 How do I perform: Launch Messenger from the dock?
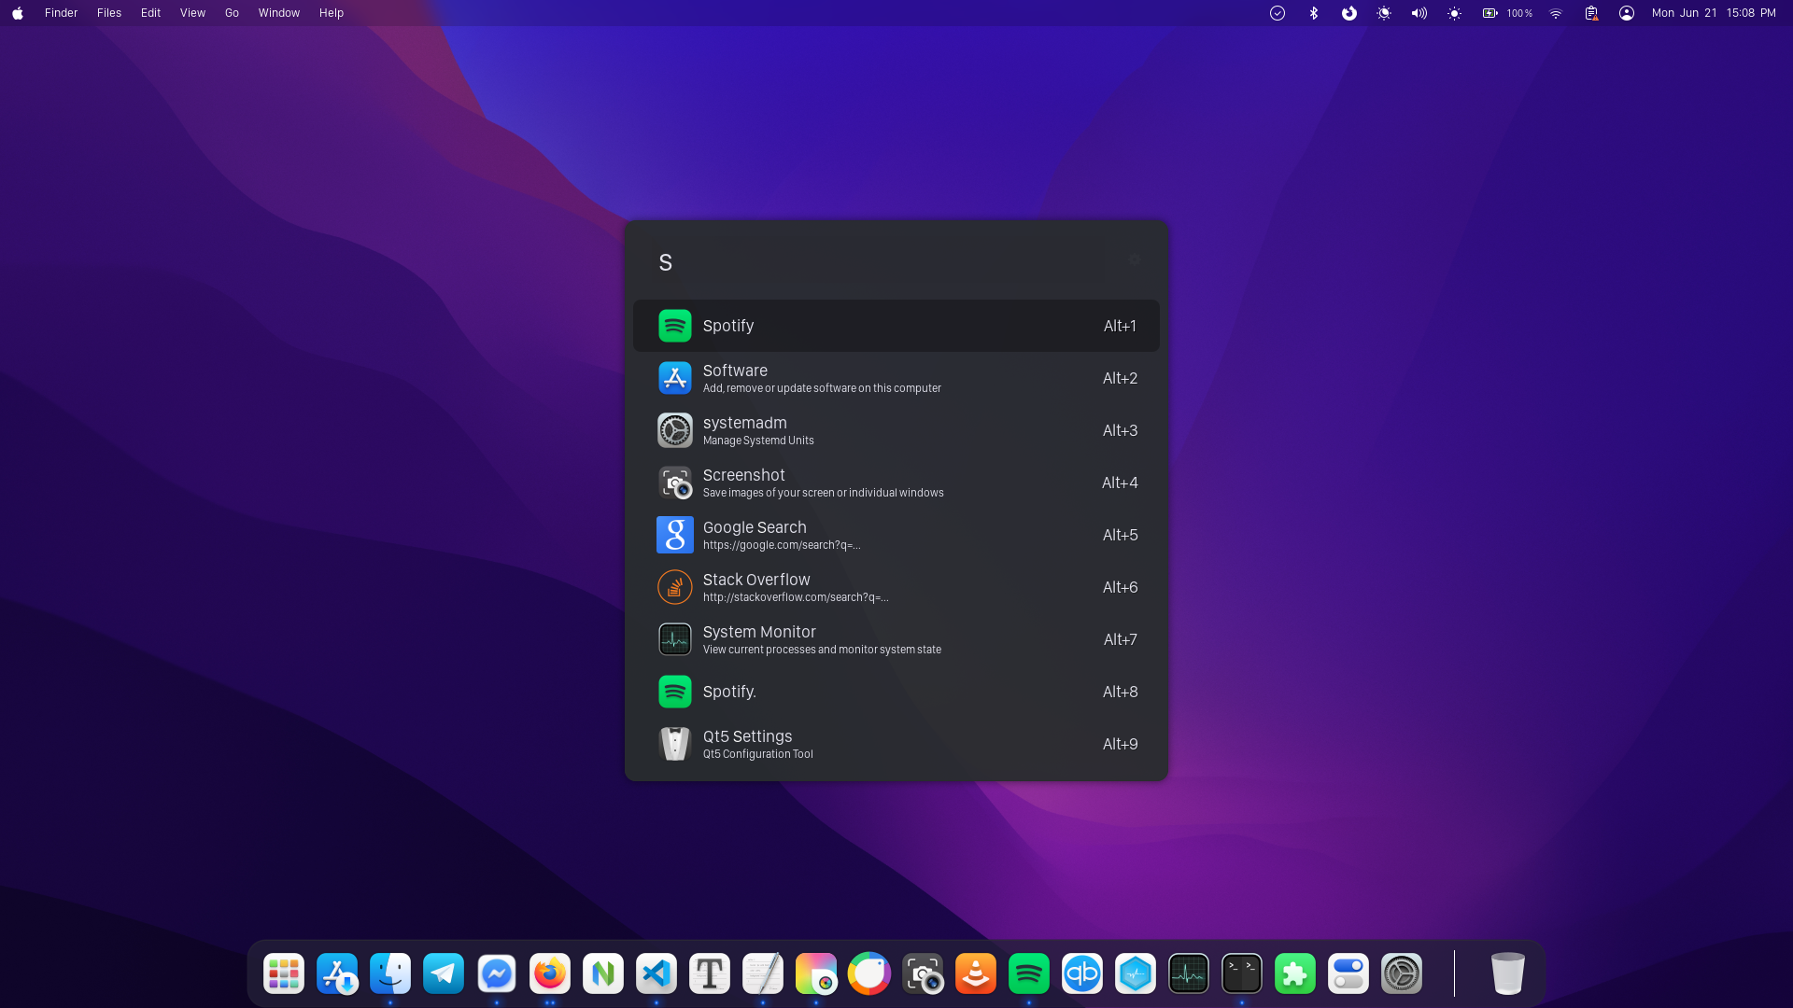(497, 973)
